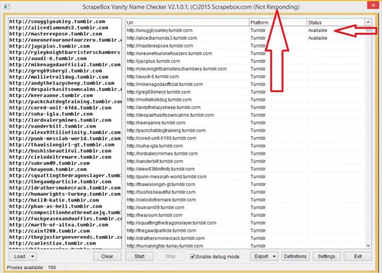Sort by the Status column header
This screenshot has height=273, width=382.
[336, 22]
